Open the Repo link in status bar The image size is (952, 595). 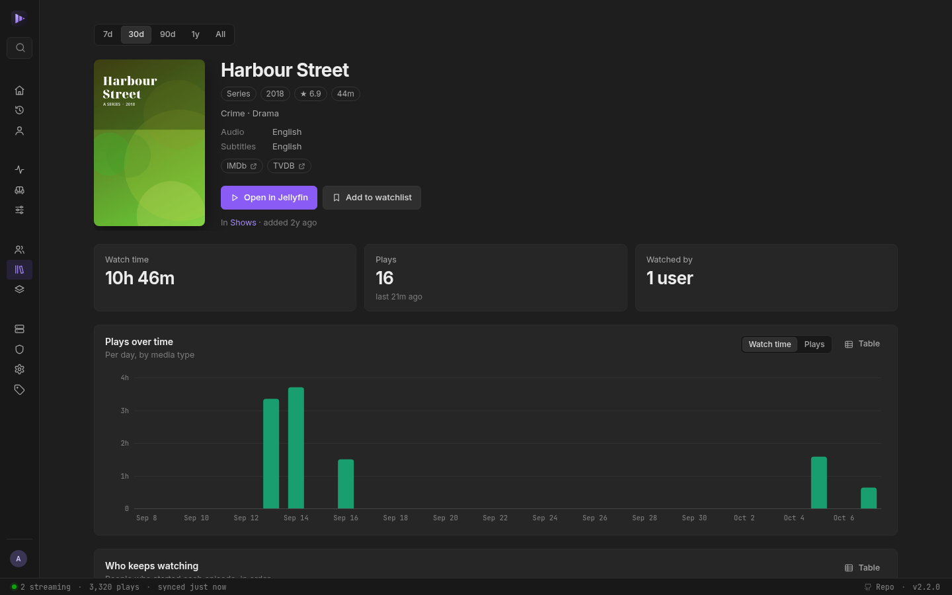tap(879, 587)
